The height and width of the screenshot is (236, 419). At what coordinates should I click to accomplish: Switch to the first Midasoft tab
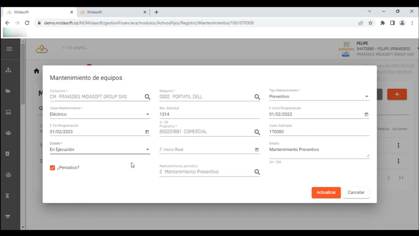39,12
